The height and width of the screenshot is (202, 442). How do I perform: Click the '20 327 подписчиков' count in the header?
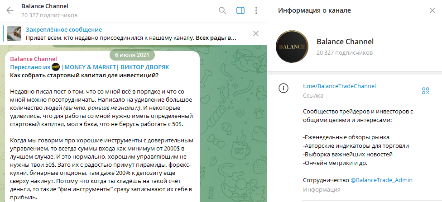(x=49, y=15)
